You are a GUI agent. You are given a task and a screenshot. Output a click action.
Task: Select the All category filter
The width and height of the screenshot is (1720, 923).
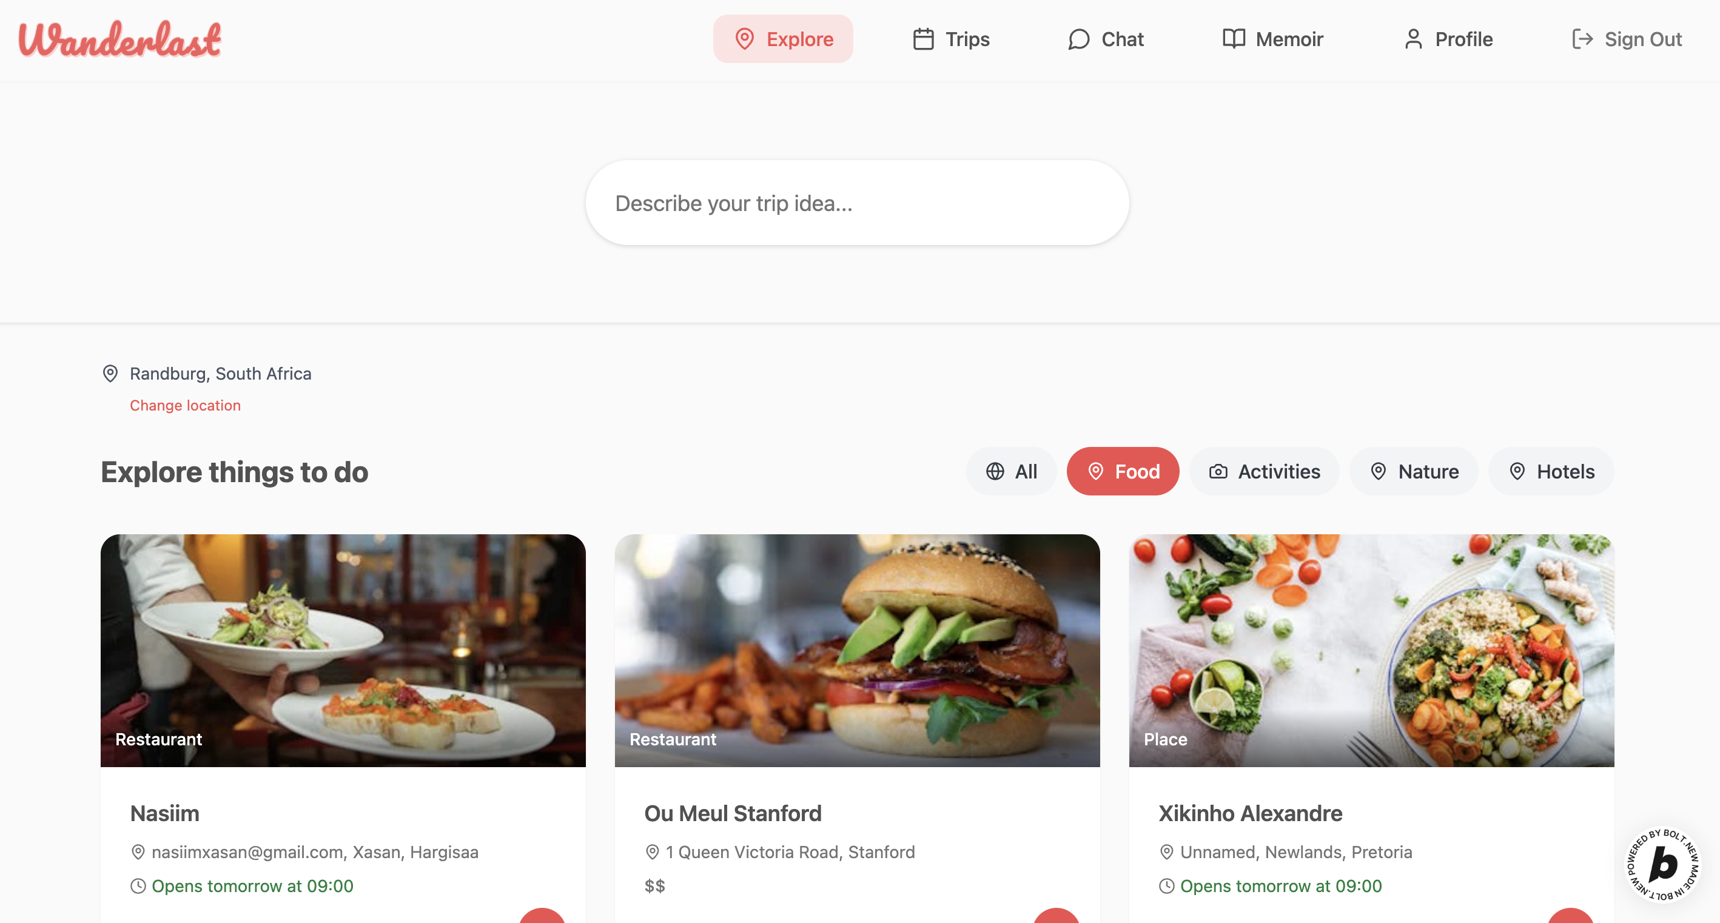[1011, 471]
